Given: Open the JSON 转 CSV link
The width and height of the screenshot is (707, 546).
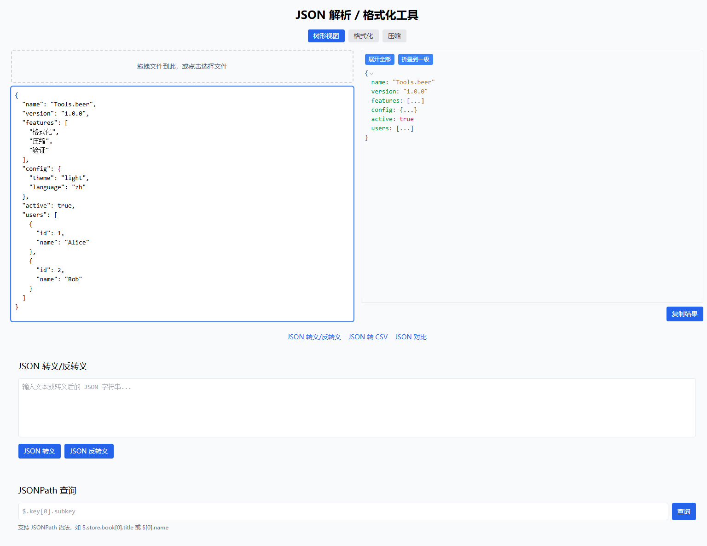Looking at the screenshot, I should coord(368,337).
